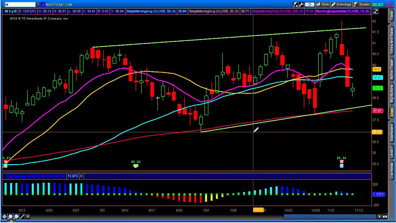The height and width of the screenshot is (223, 396).
Task: Click the yellow 36.94 price axis bubble
Action: [377, 132]
